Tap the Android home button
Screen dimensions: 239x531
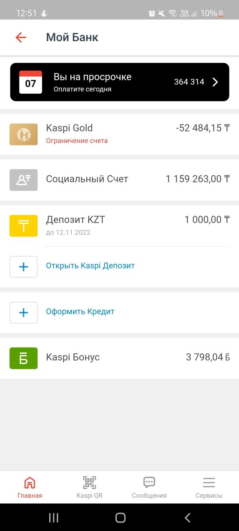[x=120, y=517]
